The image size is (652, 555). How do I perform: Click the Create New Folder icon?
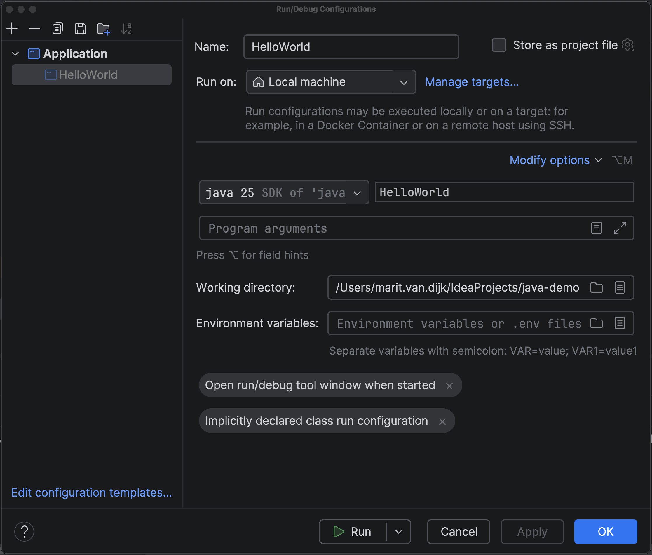(x=103, y=29)
